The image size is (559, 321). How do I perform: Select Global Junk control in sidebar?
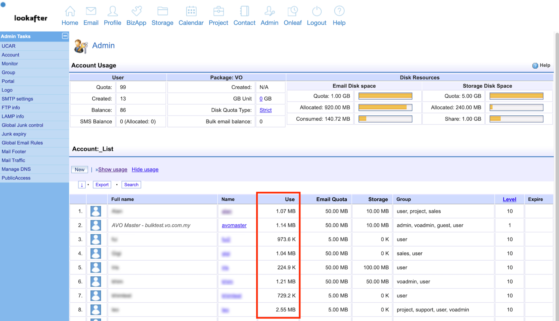point(23,125)
